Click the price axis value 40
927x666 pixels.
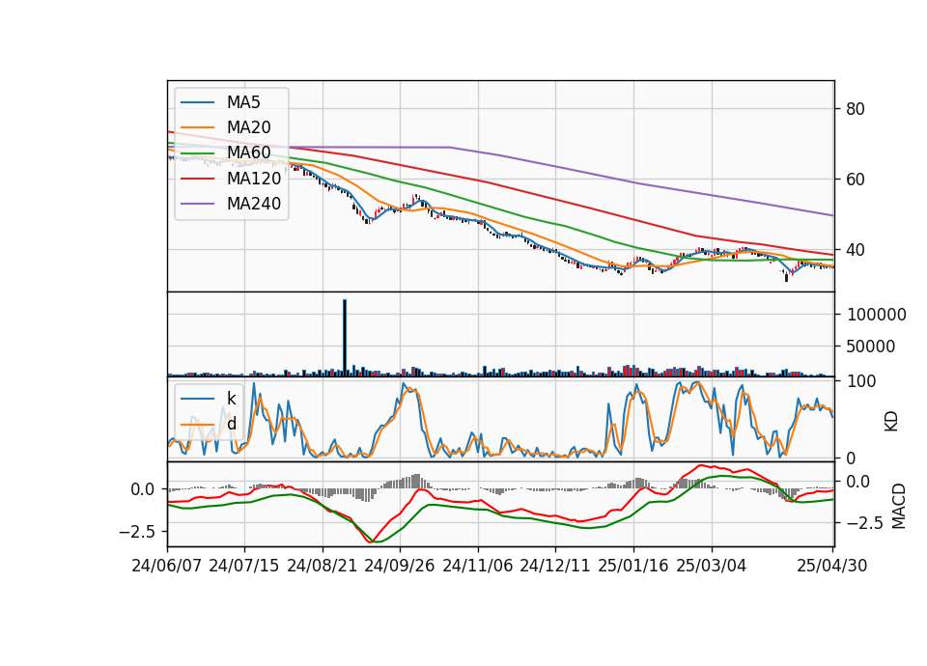tap(856, 250)
